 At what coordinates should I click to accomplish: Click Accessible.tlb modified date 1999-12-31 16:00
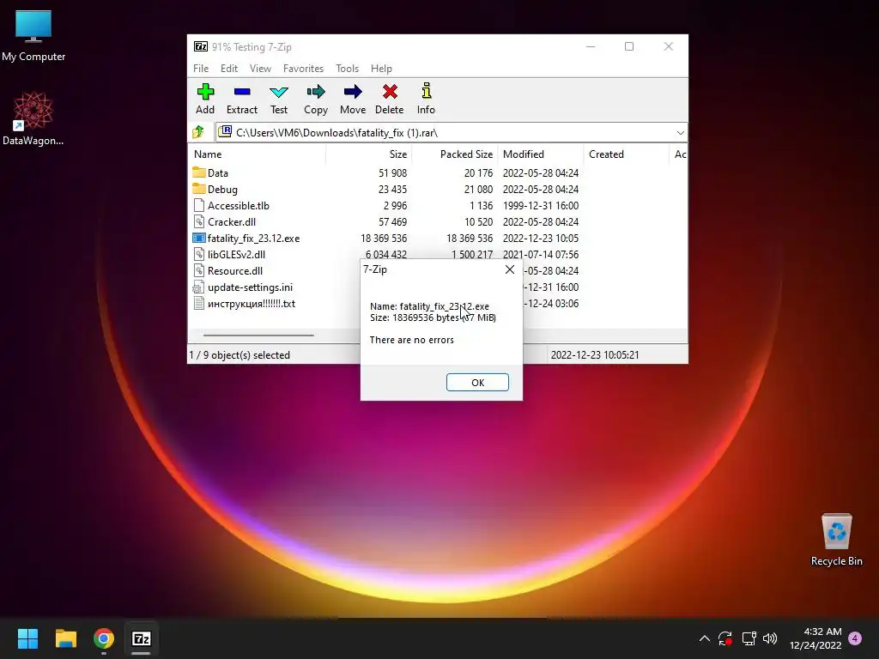541,206
